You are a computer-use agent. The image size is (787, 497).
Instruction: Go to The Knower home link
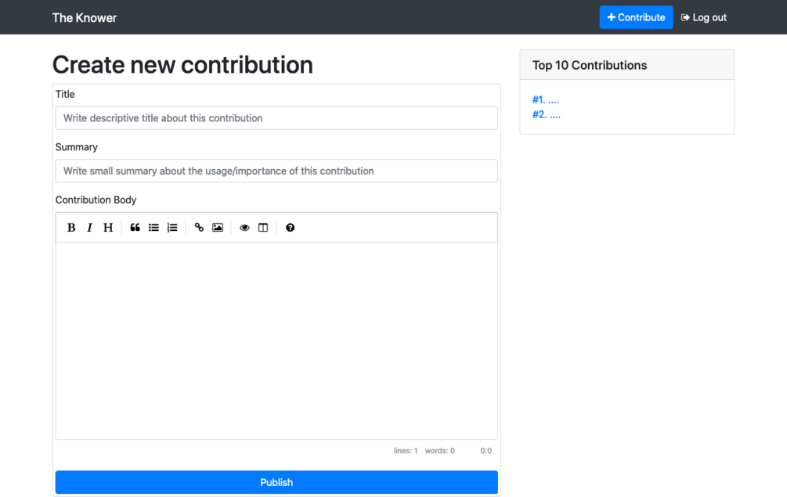click(x=85, y=17)
